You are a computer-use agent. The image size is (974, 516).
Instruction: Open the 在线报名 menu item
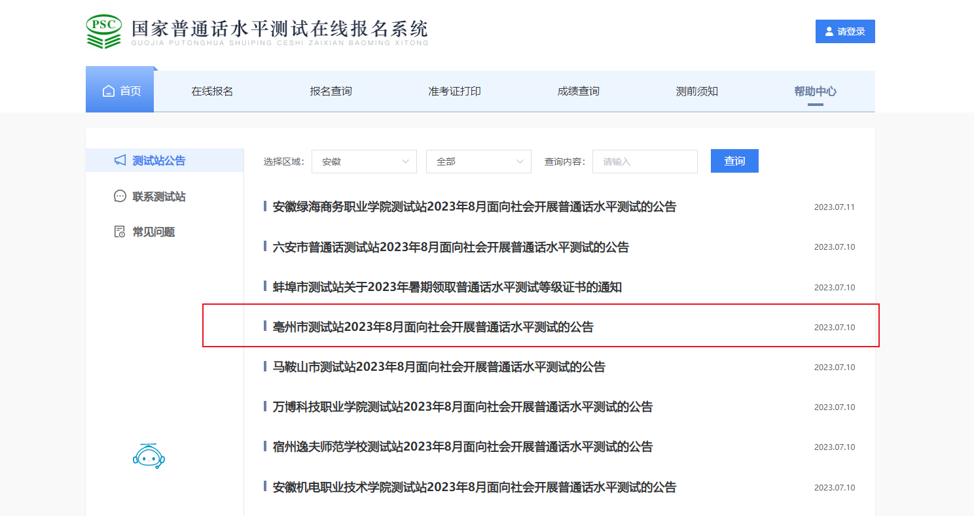[x=212, y=92]
